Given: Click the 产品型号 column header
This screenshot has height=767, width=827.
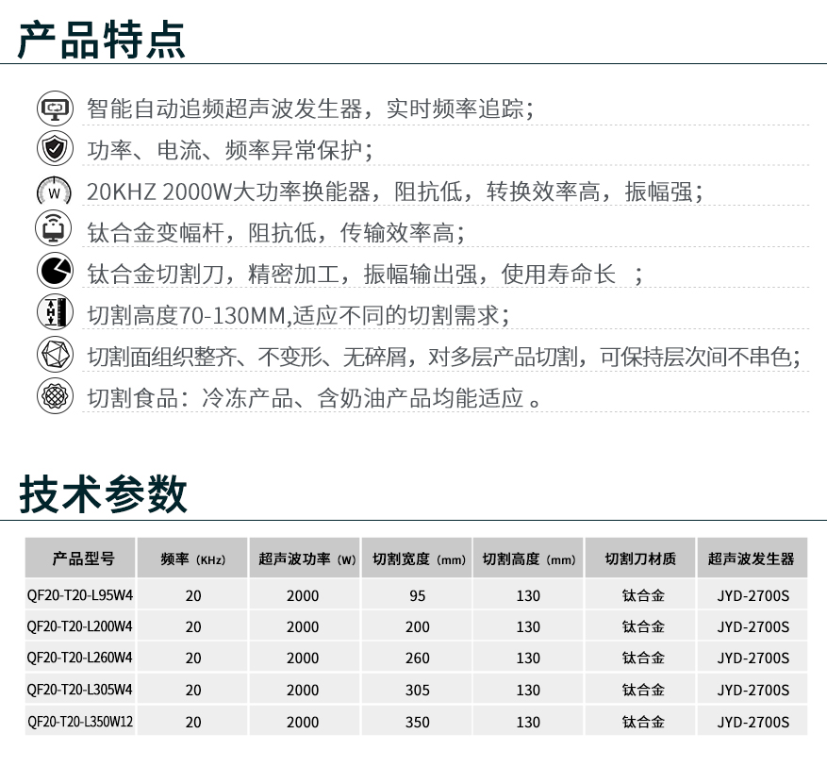Looking at the screenshot, I should point(81,559).
